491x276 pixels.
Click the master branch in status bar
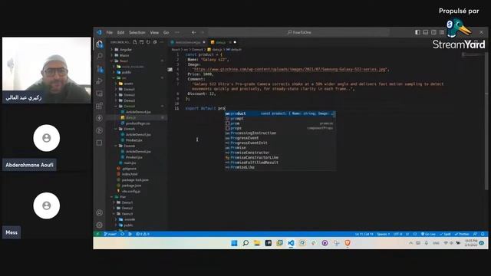click(110, 234)
